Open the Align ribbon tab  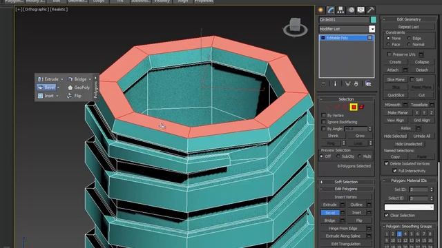coord(183,1)
